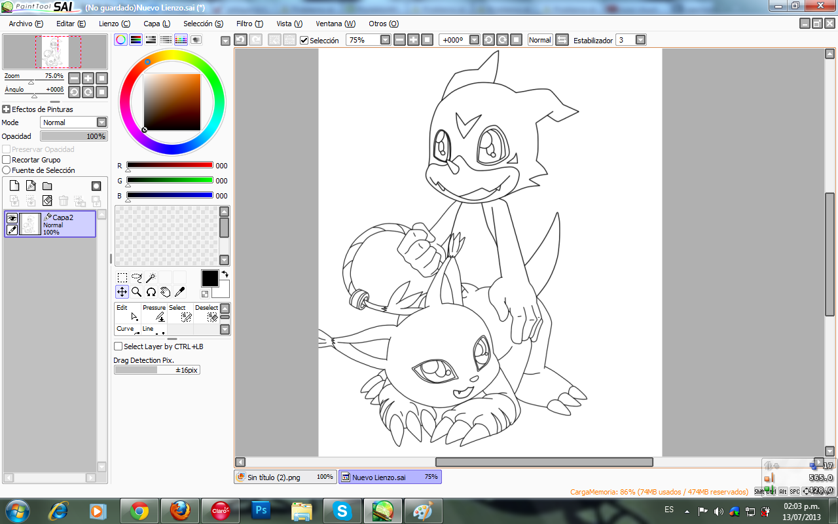Screen dimensions: 838x524
Task: Click the Undo button in toolbar
Action: tap(240, 40)
